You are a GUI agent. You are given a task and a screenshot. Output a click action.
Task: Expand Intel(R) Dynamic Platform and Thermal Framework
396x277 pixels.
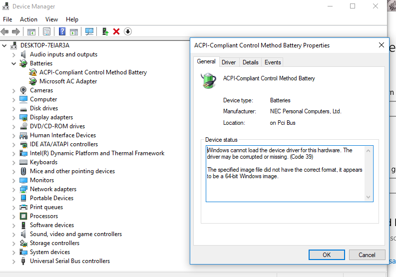click(x=13, y=153)
